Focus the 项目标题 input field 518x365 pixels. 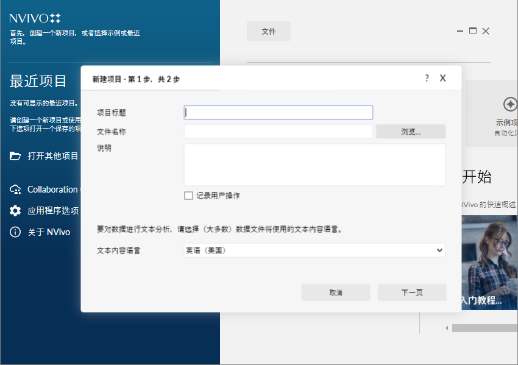278,112
